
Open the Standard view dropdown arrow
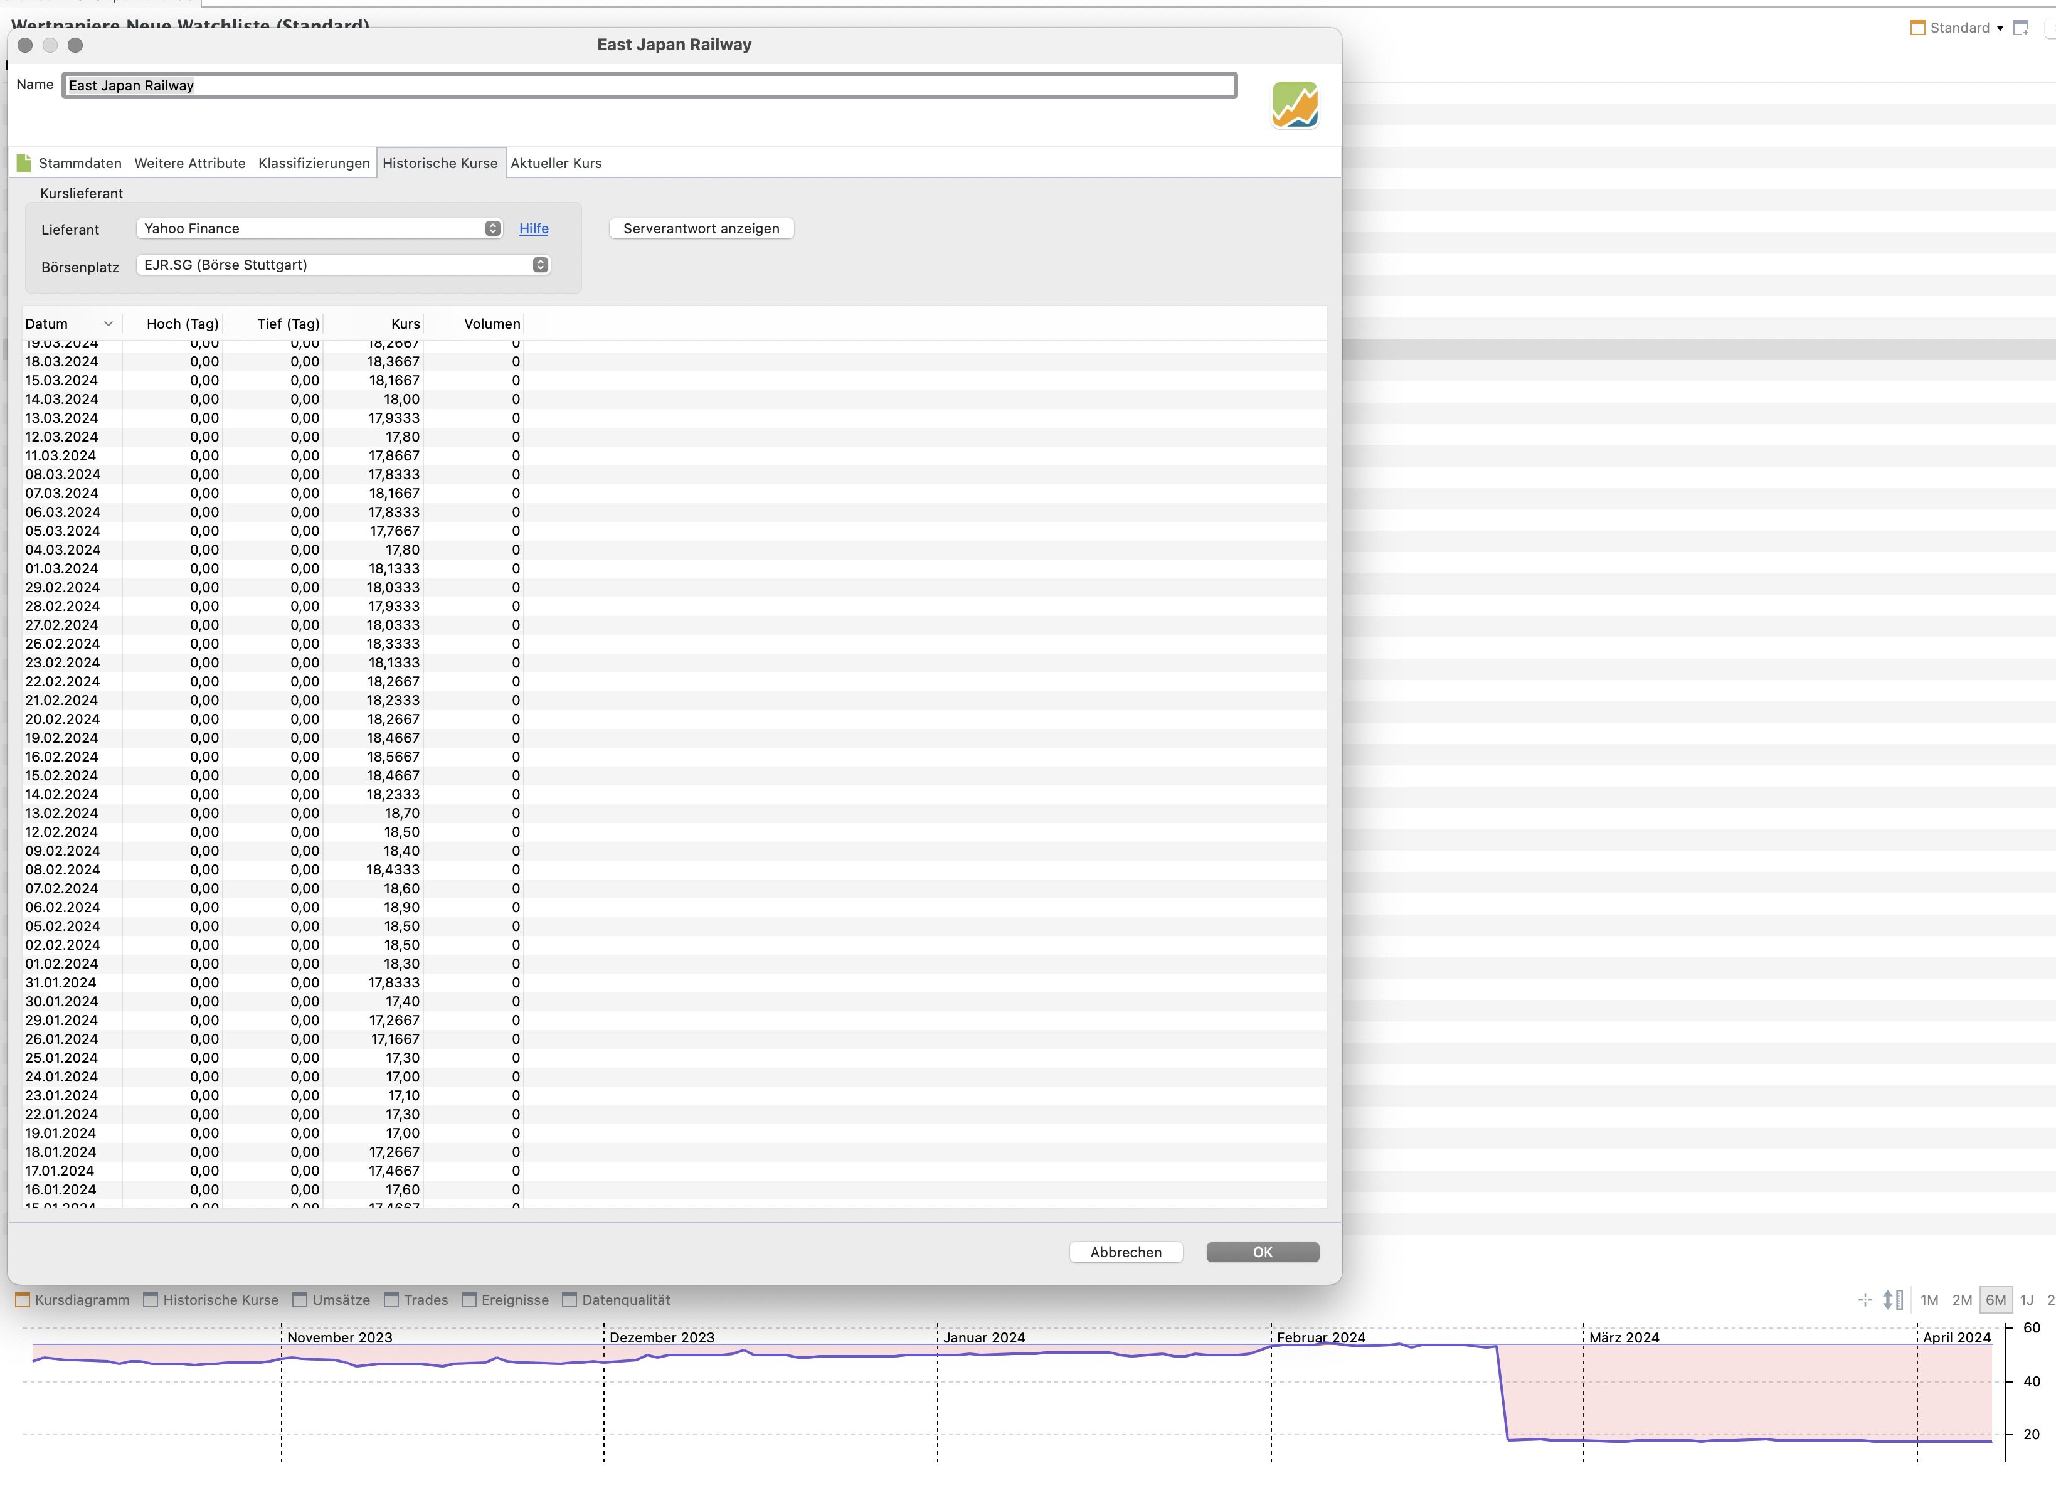coord(2000,29)
